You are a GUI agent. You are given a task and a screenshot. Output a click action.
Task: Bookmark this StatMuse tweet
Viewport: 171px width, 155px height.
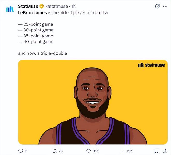(156, 151)
